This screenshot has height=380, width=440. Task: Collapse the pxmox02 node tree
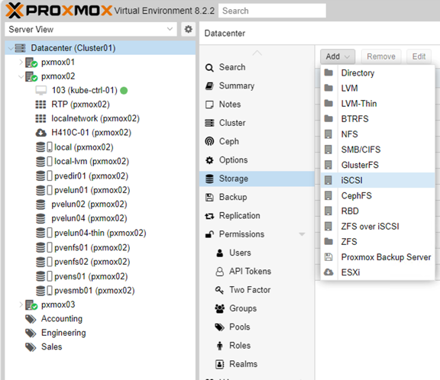tap(21, 76)
